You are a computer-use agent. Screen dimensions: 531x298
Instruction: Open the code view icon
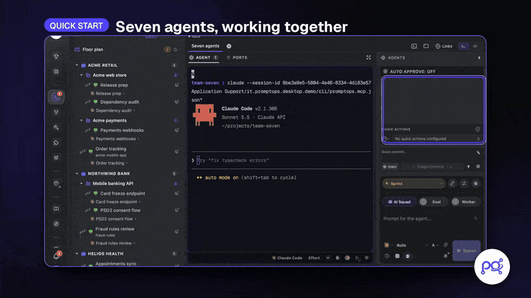tap(475, 46)
